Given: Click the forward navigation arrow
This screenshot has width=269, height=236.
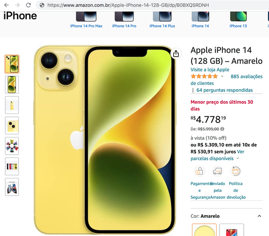Looking at the screenshot, I should pyautogui.click(x=17, y=5).
